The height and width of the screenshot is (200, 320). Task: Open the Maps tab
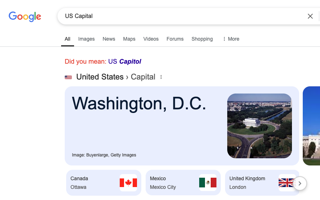(129, 39)
